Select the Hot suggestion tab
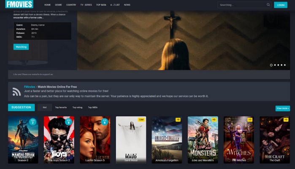 point(45,107)
